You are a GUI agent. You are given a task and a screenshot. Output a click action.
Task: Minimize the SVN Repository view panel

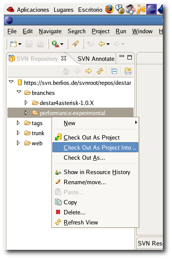[x=122, y=56]
